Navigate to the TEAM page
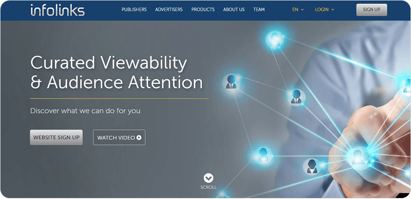411x199 pixels. [259, 10]
